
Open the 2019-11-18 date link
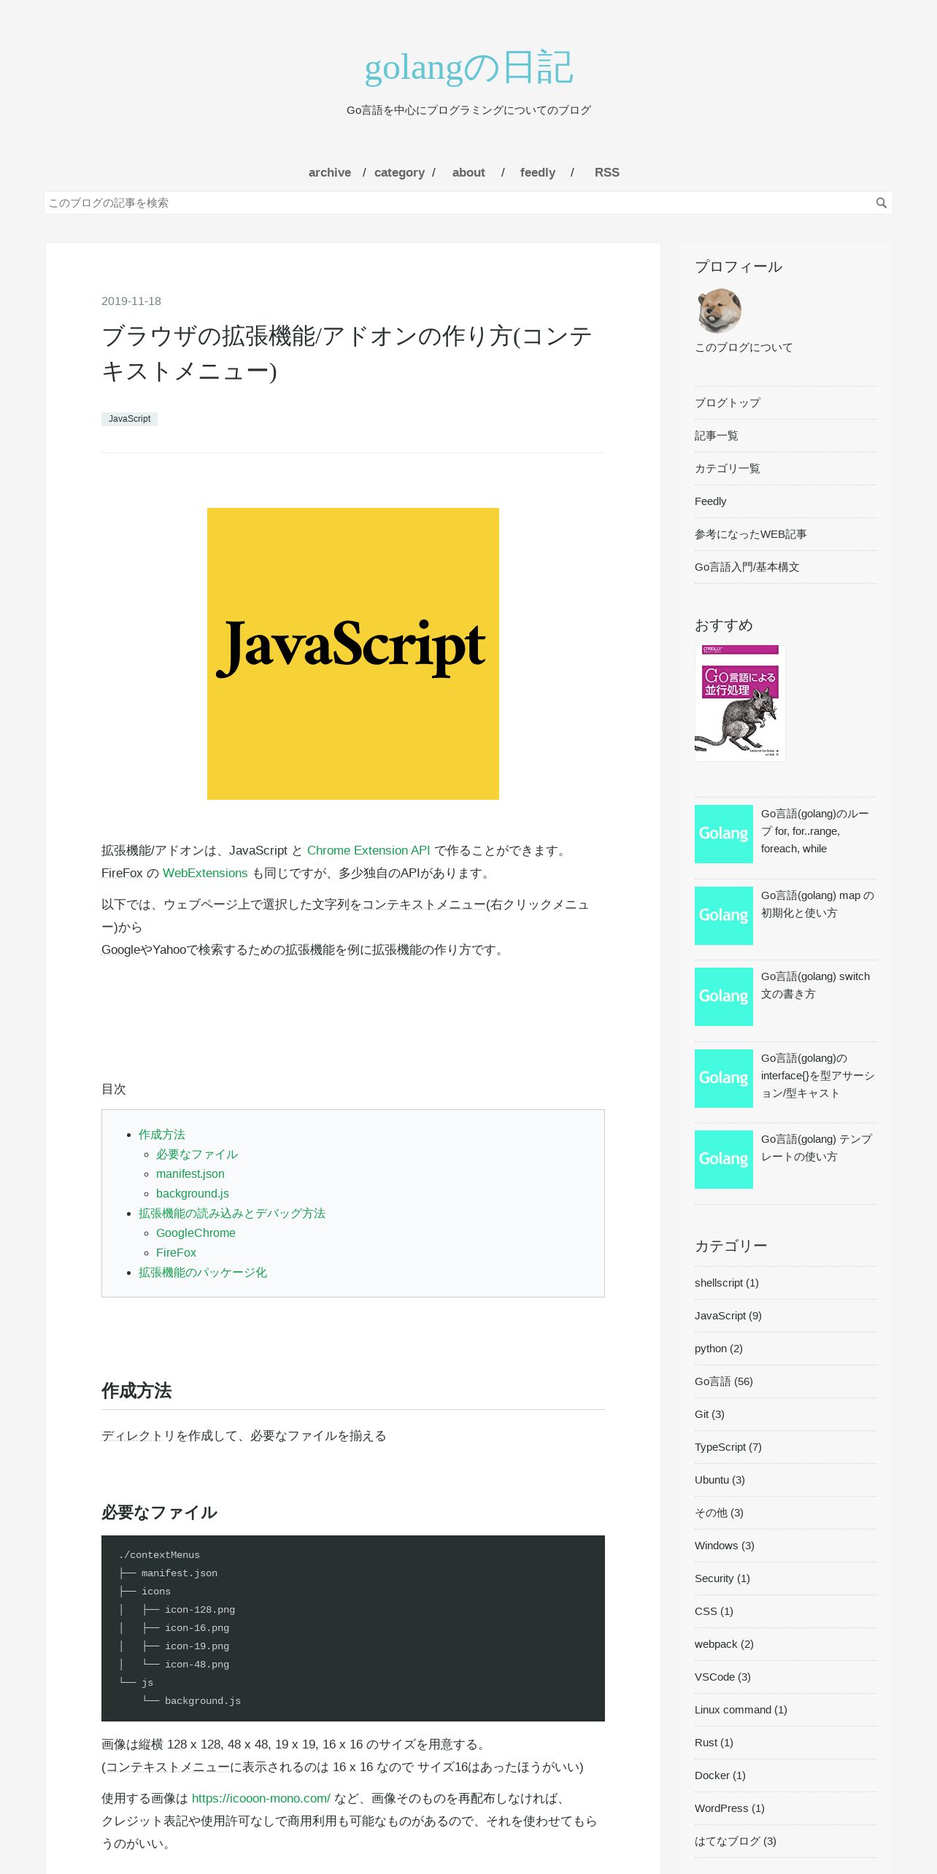131,301
